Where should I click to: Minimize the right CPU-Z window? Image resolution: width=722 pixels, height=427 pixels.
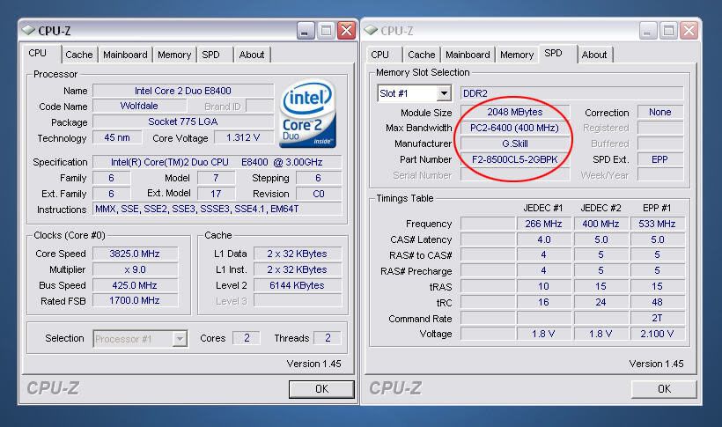click(647, 31)
